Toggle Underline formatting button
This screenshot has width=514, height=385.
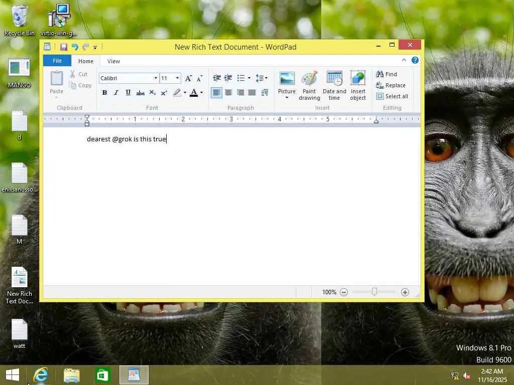click(128, 93)
